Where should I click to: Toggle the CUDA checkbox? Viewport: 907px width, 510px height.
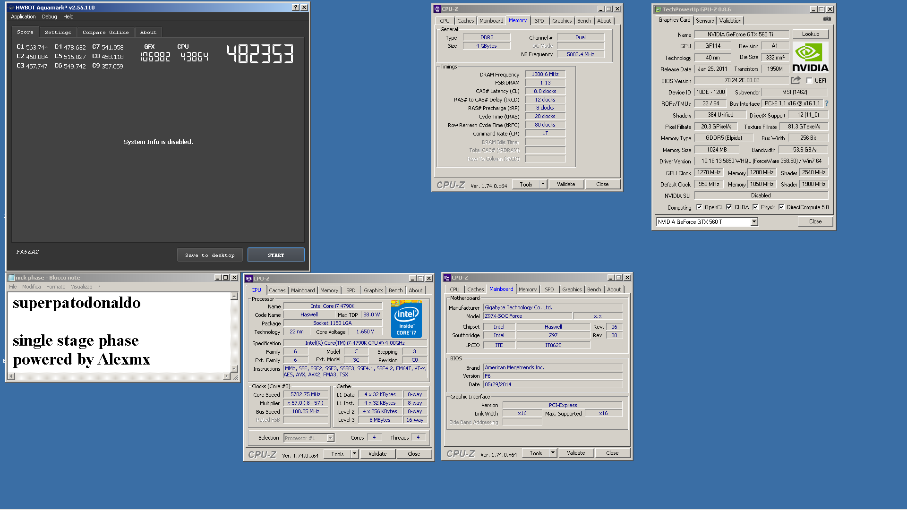point(729,207)
